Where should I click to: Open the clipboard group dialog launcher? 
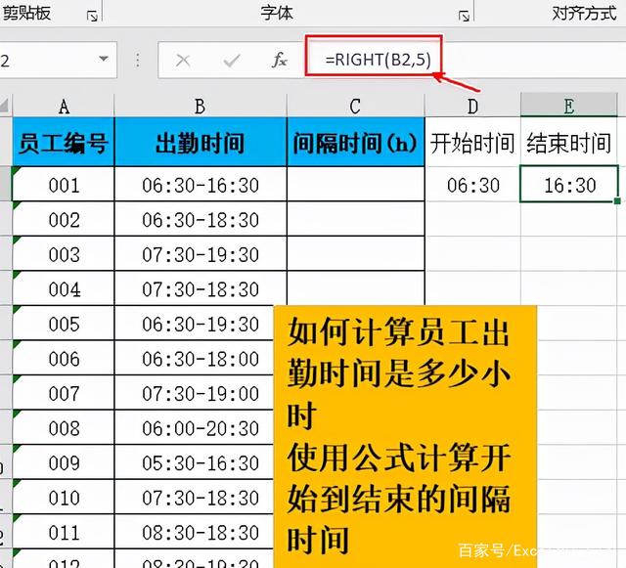[92, 16]
